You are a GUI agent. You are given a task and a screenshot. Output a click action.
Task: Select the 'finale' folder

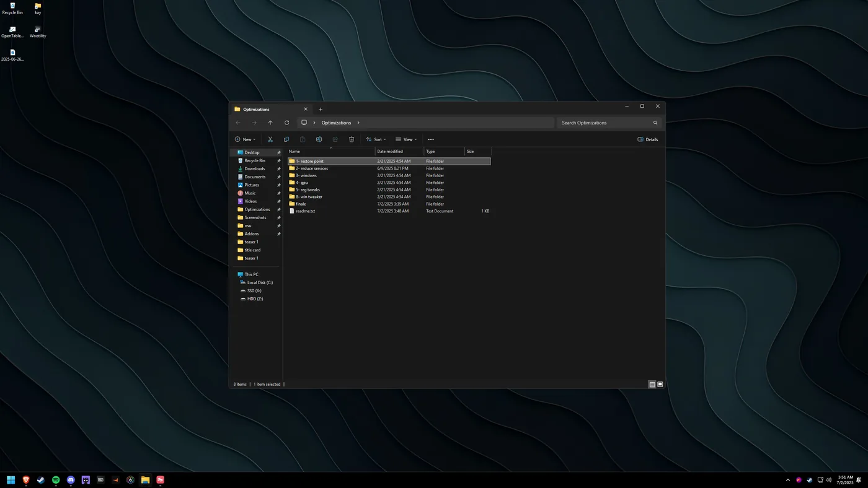pyautogui.click(x=389, y=204)
